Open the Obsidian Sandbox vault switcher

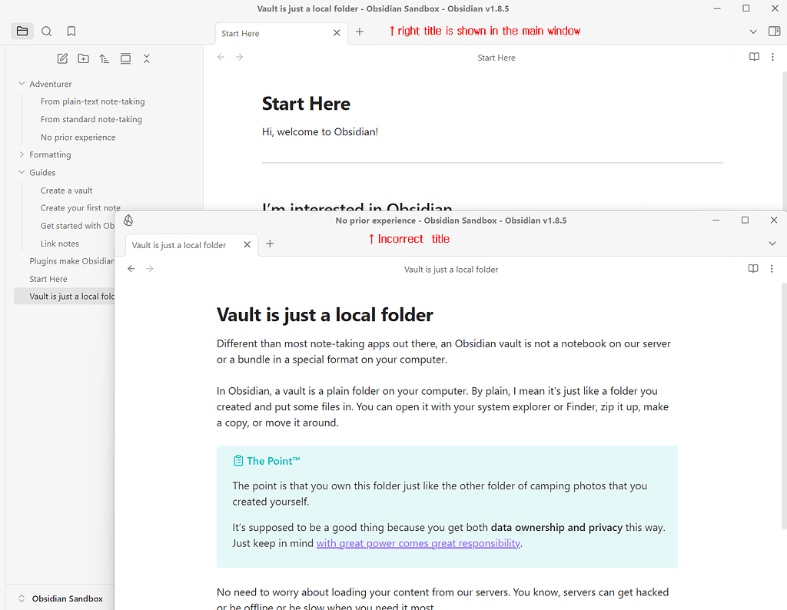[x=60, y=598]
